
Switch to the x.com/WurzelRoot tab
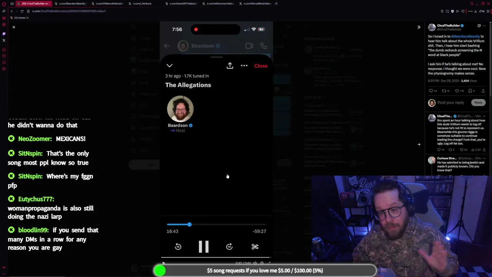coord(255,3)
